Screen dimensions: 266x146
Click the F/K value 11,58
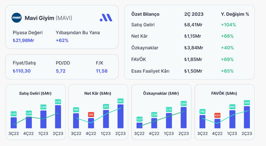tap(102, 71)
